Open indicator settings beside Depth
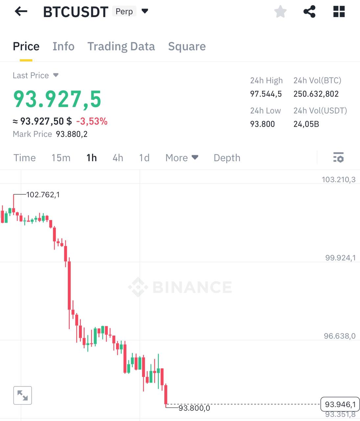This screenshot has width=360, height=421. click(x=338, y=158)
